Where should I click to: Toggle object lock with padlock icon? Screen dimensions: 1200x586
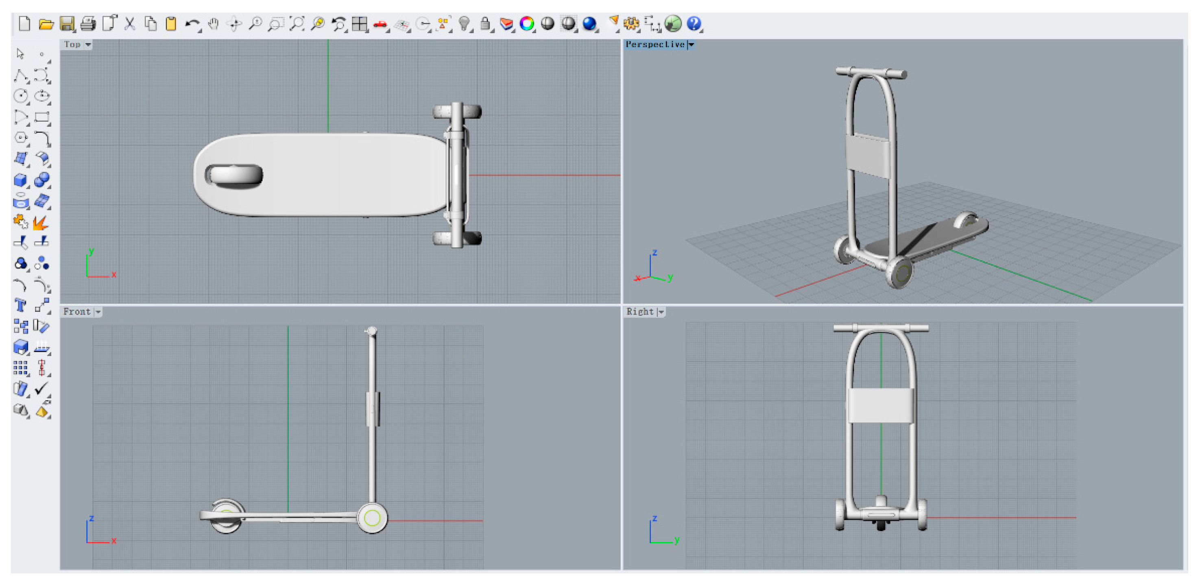click(485, 24)
